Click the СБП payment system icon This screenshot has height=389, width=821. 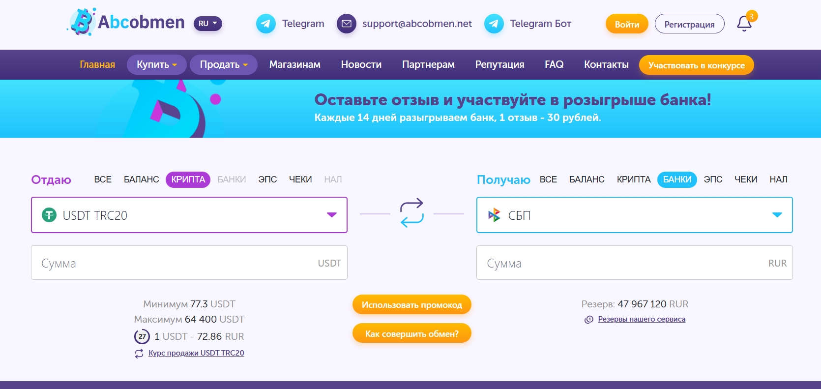[x=494, y=215]
